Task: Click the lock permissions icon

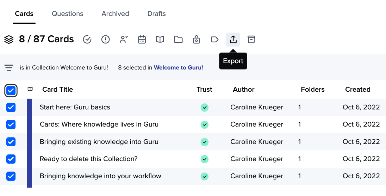Action: point(197,40)
